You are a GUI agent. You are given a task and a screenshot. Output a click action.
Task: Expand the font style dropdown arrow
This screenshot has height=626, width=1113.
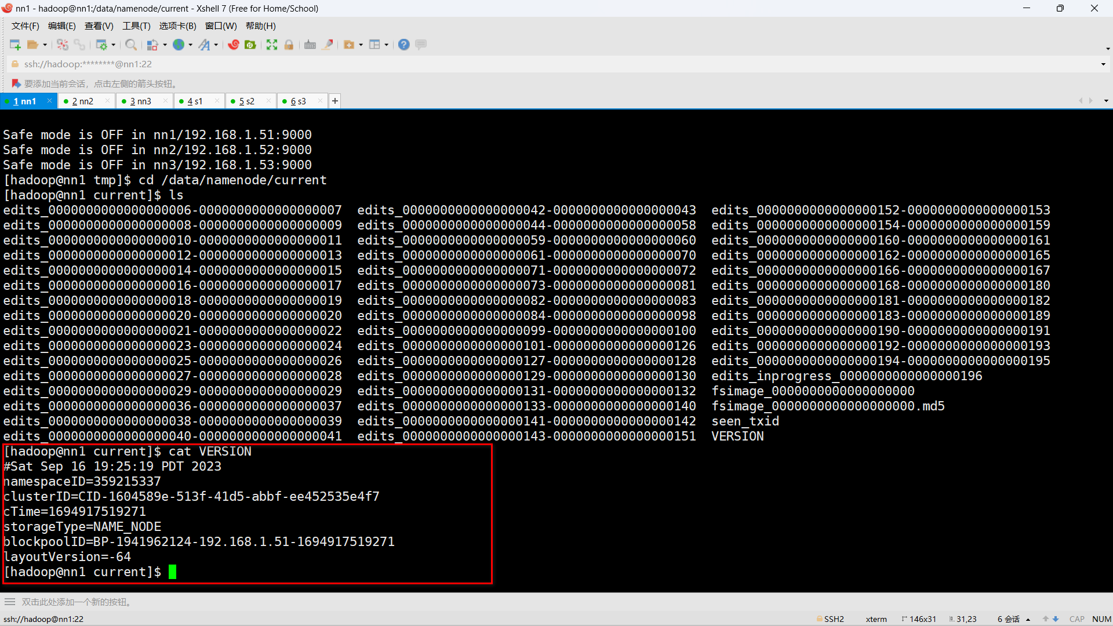[216, 45]
